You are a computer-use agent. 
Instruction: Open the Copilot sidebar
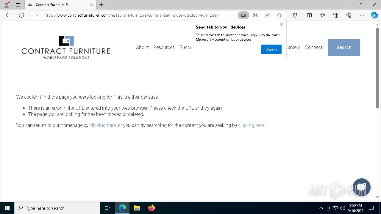click(x=374, y=15)
